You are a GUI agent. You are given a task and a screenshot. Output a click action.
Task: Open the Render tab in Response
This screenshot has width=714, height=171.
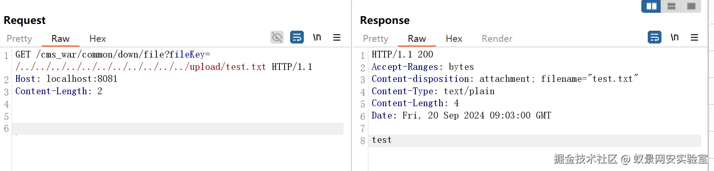497,39
